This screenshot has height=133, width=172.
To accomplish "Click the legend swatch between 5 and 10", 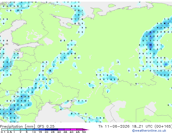I will tap(30, 129).
